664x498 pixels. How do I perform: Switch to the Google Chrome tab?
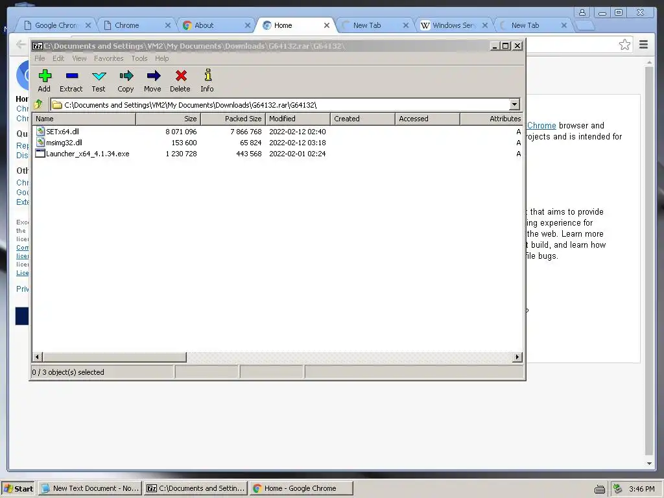pos(56,25)
